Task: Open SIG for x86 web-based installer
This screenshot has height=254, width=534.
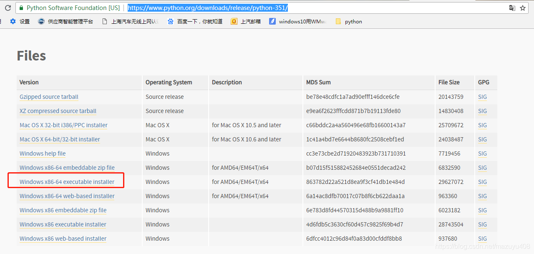Action: pyautogui.click(x=482, y=239)
